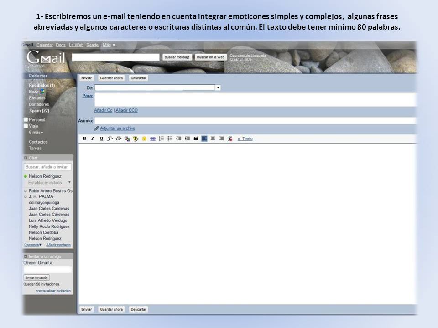Viewport: 438px width, 328px height.
Task: Click the top Enviar button
Action: coord(87,78)
